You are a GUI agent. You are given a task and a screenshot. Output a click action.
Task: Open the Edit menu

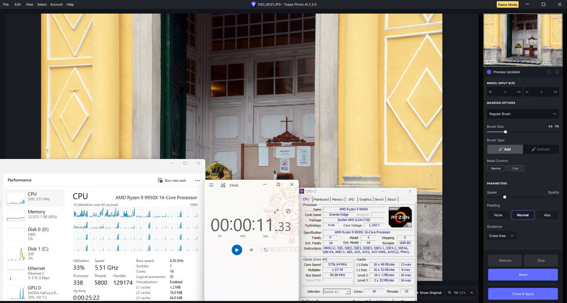point(18,4)
